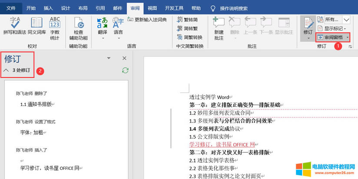Screen dimensions: 358x179
Task: Open the File menu
Action: tap(10, 8)
